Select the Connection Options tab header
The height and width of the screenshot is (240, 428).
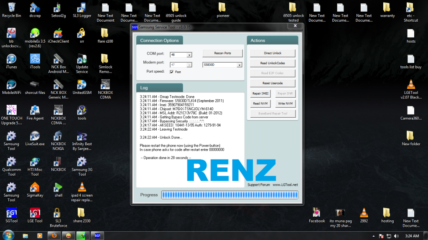159,40
